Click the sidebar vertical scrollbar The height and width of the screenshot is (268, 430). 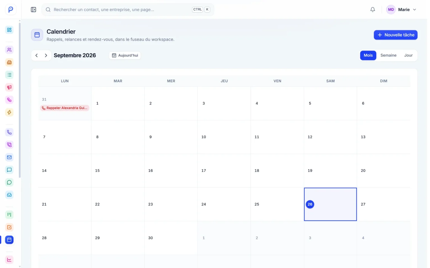20,100
